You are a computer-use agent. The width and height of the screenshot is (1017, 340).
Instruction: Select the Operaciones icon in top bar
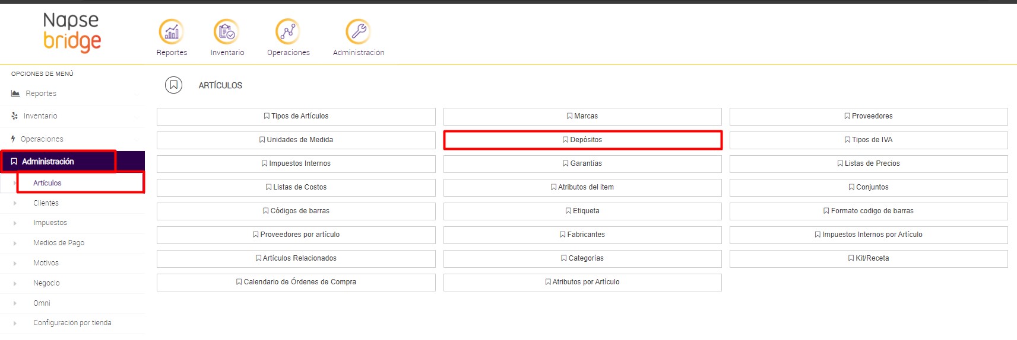point(288,32)
